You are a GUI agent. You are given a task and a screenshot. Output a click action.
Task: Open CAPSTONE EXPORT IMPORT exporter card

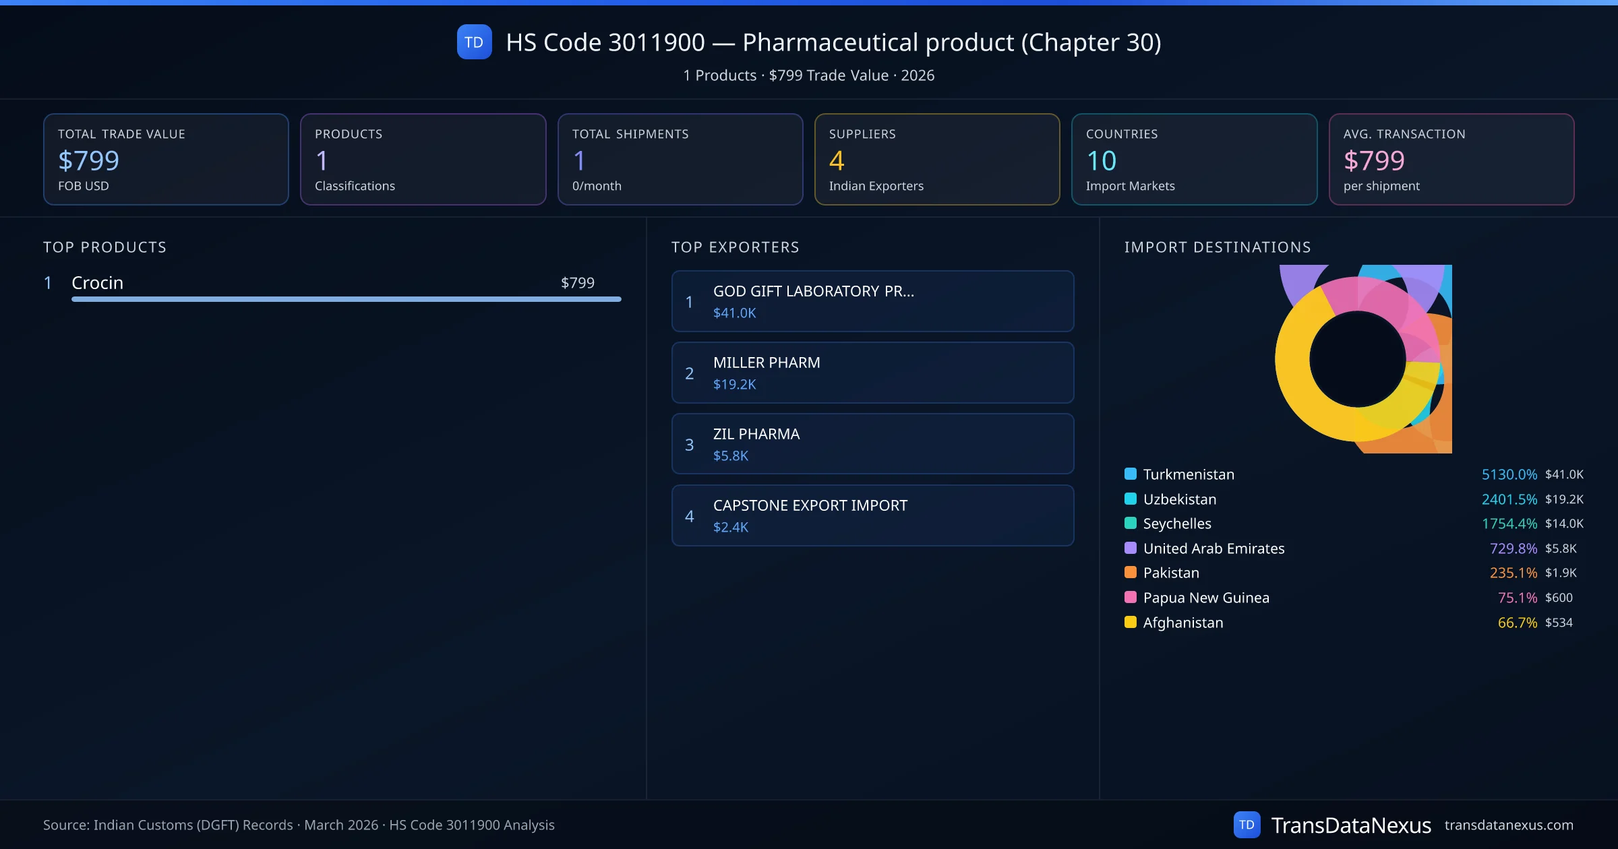[872, 515]
